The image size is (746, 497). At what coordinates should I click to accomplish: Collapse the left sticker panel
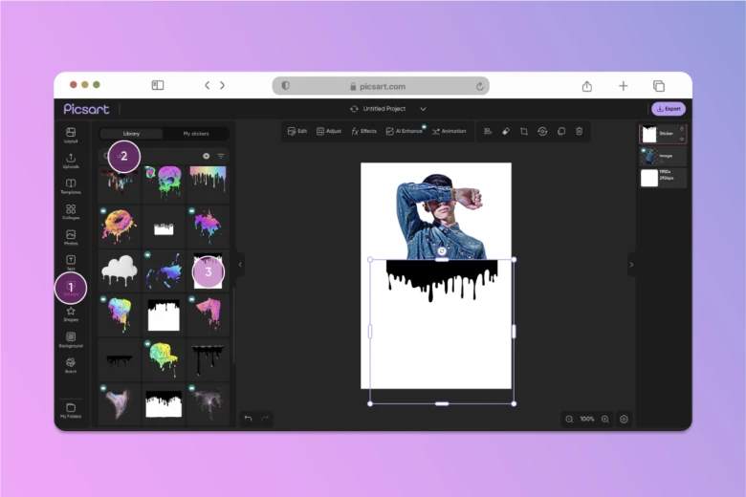pos(240,264)
